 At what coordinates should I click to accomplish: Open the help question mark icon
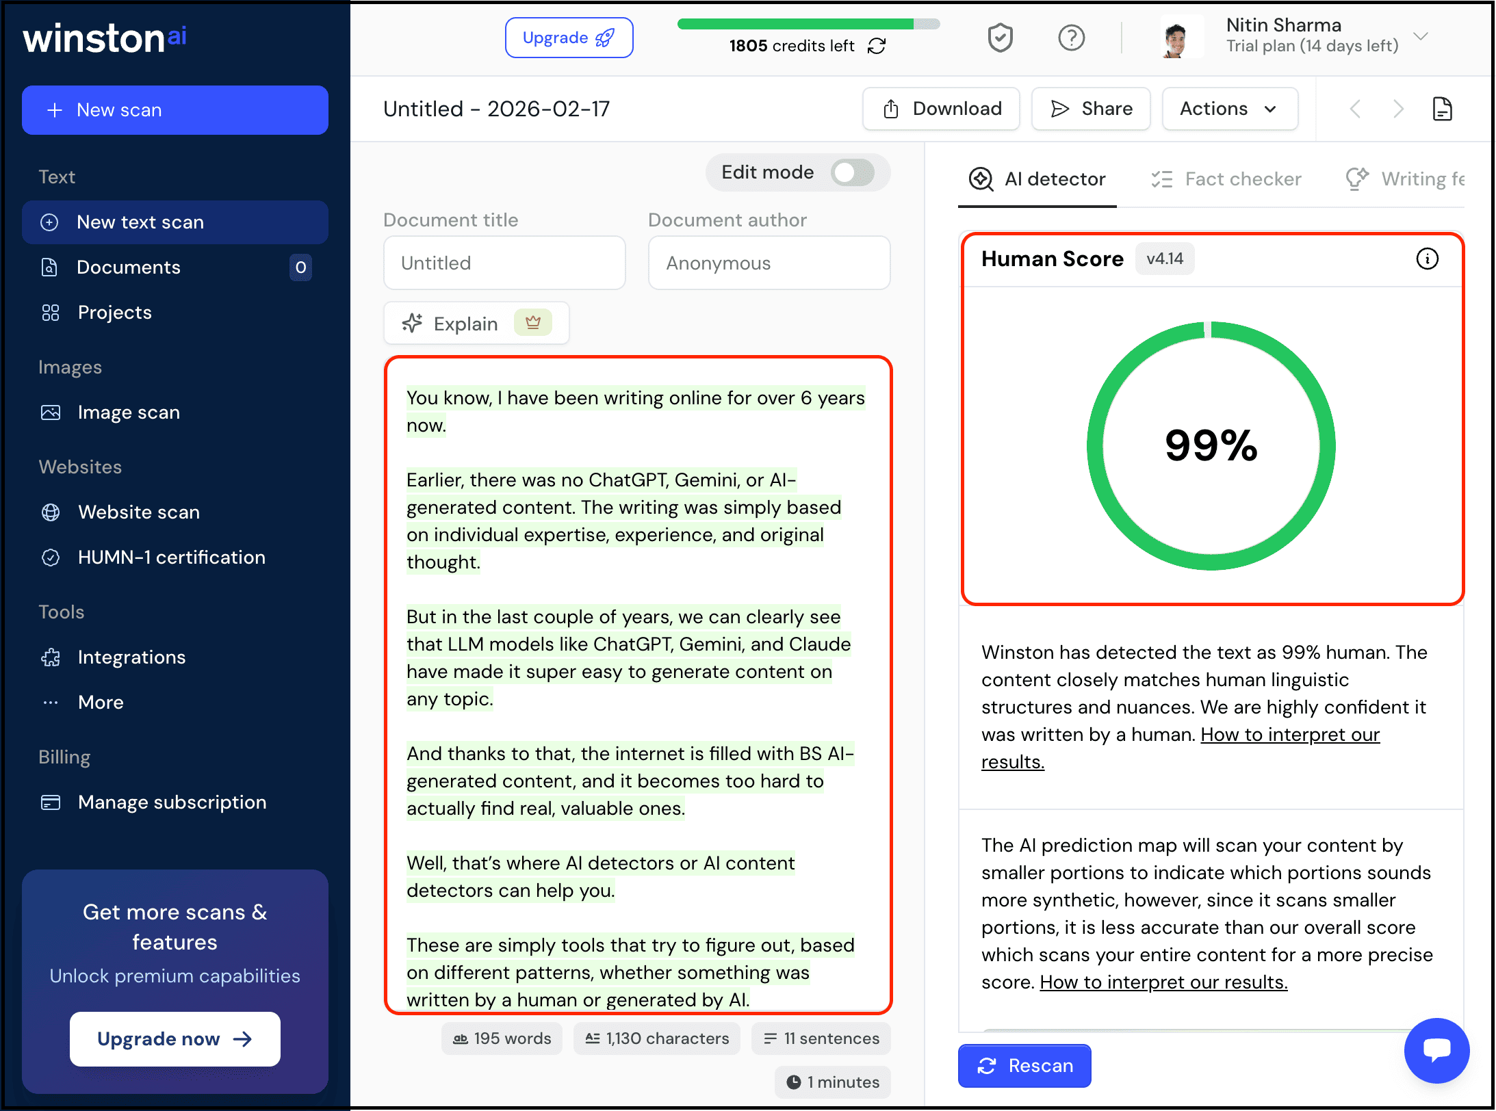(1071, 38)
